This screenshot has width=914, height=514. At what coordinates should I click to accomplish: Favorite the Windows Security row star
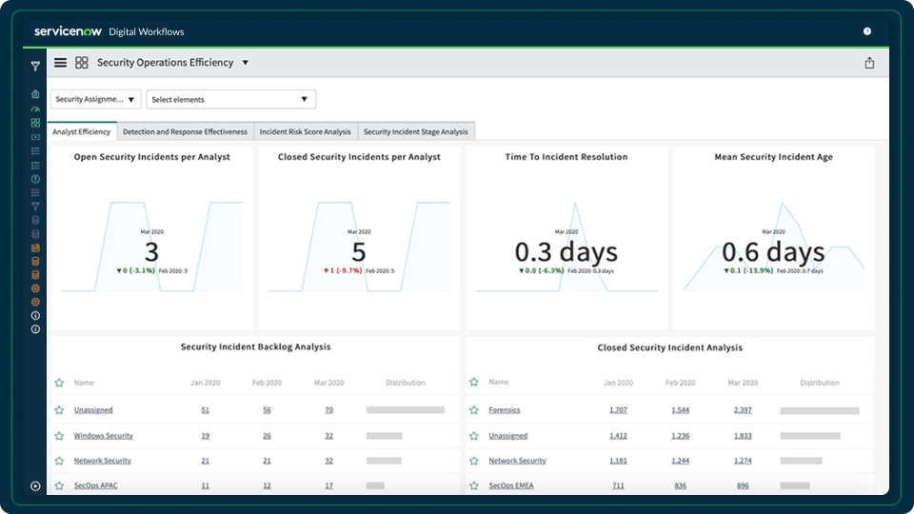click(59, 436)
